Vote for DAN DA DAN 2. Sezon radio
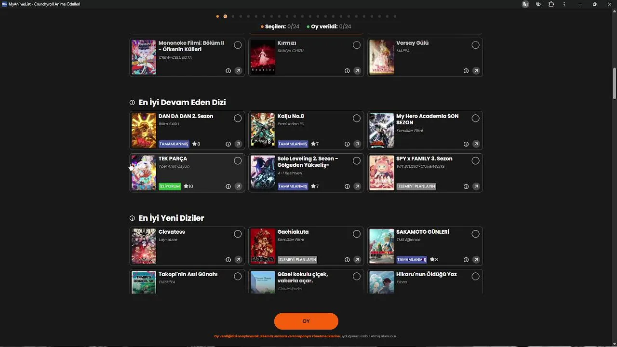Viewport: 617px width, 347px height. tap(238, 118)
